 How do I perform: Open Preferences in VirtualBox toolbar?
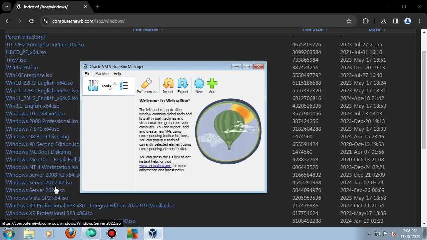click(146, 86)
